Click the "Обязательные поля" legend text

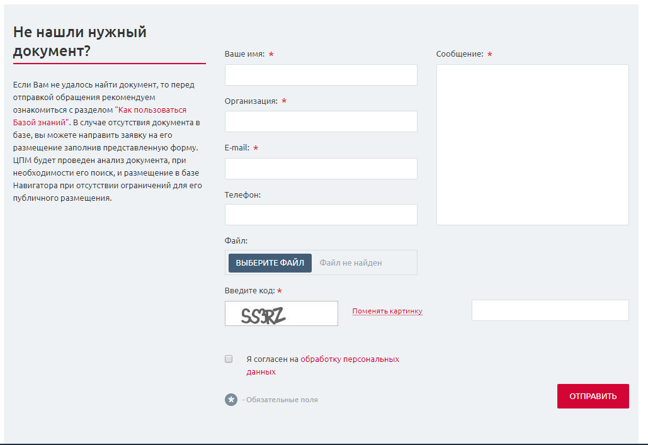pos(281,400)
